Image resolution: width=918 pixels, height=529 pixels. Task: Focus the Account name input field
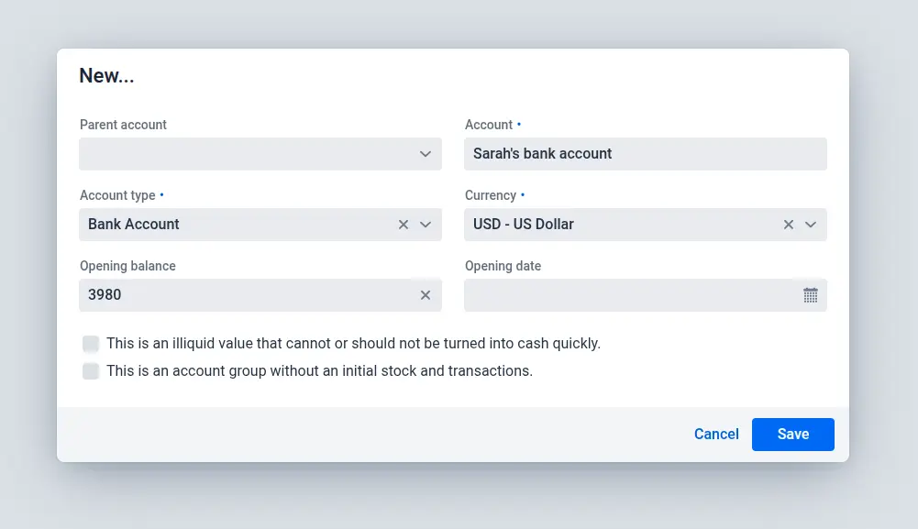pos(645,154)
